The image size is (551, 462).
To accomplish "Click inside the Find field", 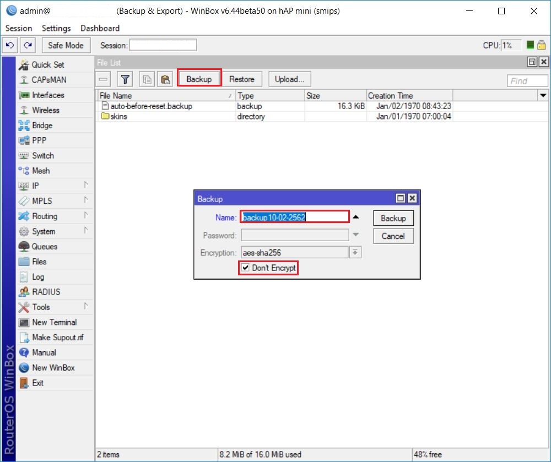I will point(527,80).
